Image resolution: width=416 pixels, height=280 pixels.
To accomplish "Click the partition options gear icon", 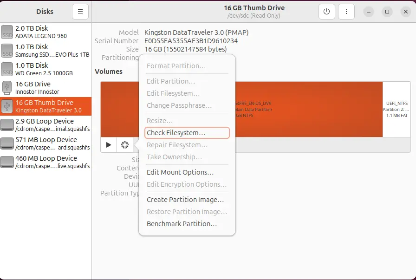I will tap(125, 145).
